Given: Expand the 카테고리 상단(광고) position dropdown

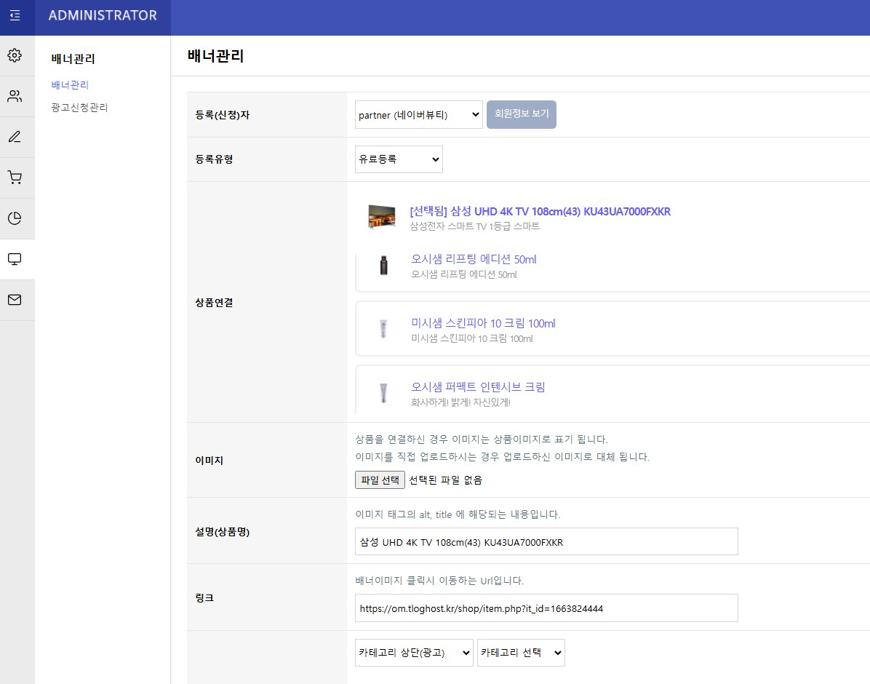Looking at the screenshot, I should tap(414, 653).
